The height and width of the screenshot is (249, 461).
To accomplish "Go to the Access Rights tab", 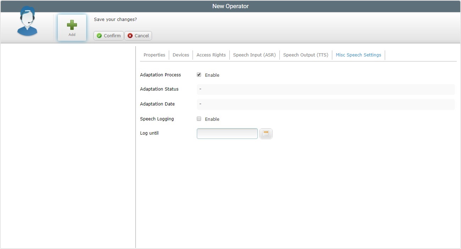I will tap(211, 55).
